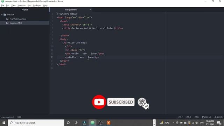Open the View menu

tap(13, 6)
